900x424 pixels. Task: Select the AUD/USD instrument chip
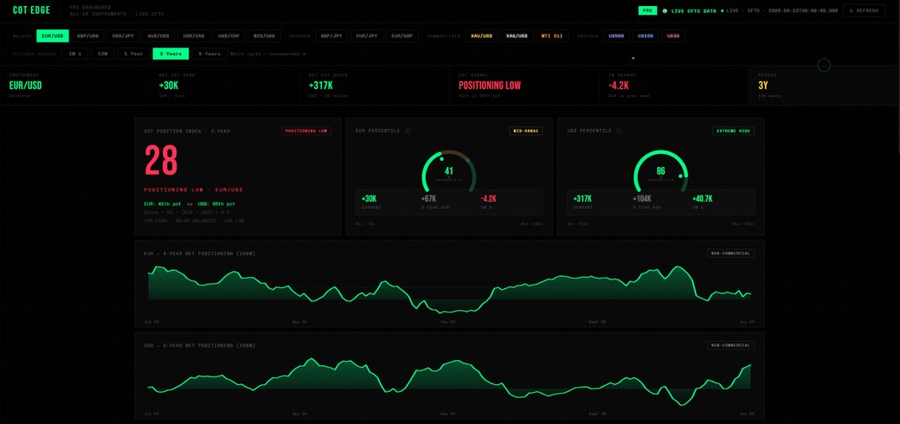[158, 35]
